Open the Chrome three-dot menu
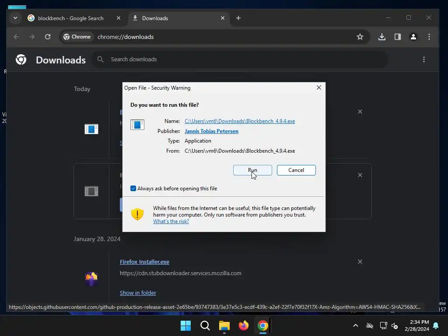448x336 pixels. 429,37
